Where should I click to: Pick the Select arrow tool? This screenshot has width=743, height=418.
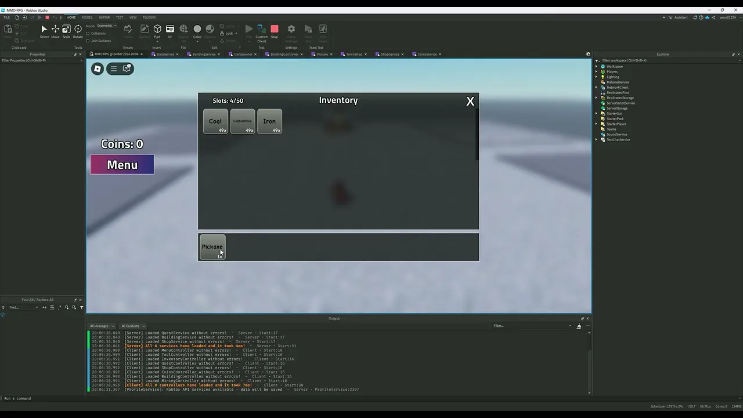44,31
